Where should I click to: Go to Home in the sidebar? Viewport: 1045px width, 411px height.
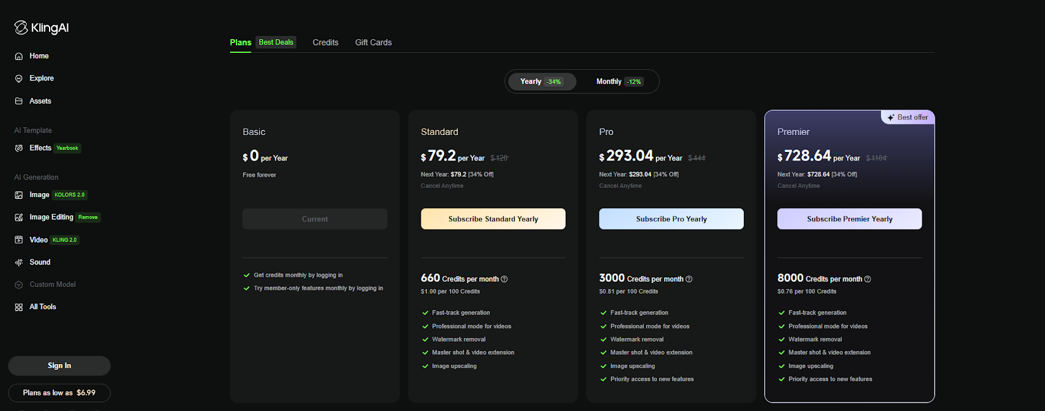(x=39, y=56)
